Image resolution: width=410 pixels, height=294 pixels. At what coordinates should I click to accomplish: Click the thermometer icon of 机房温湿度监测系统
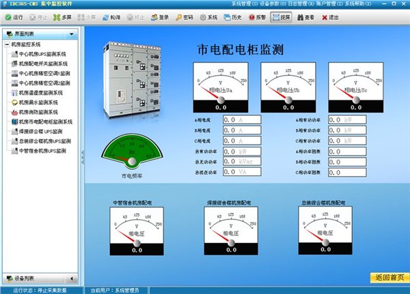[x=14, y=93]
